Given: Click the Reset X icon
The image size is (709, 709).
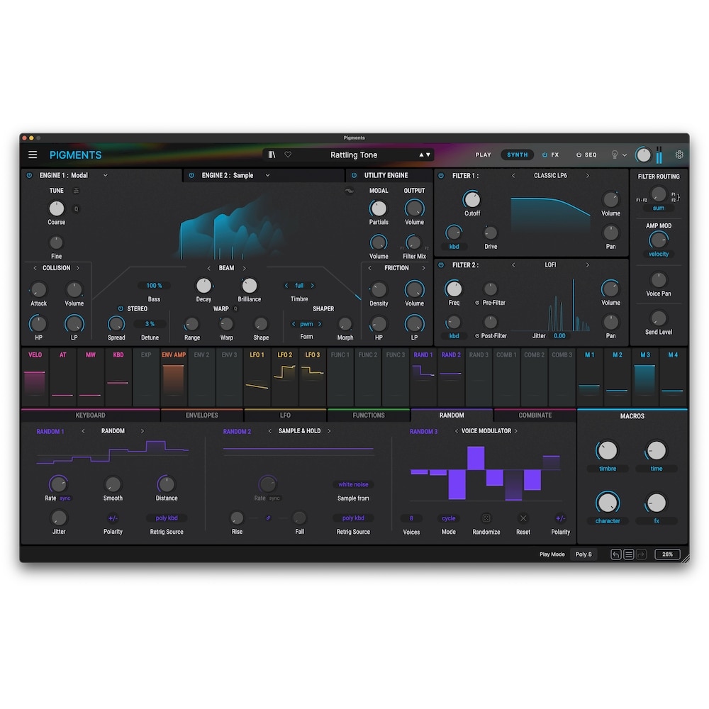Looking at the screenshot, I should click(523, 518).
